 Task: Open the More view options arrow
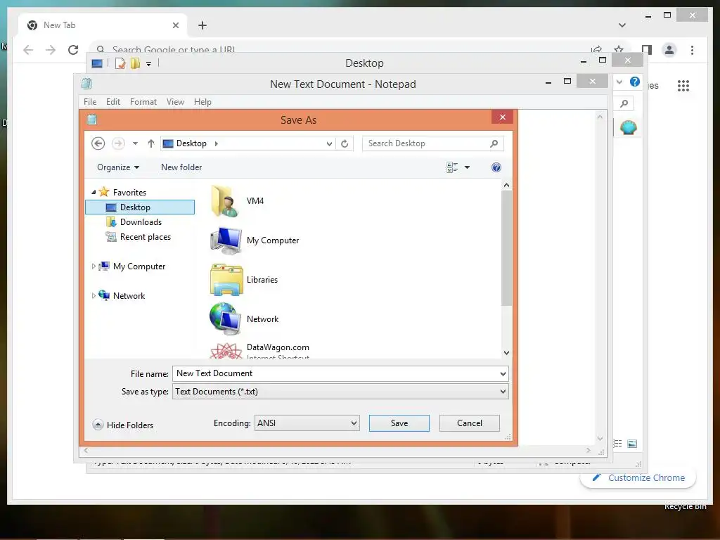click(467, 167)
